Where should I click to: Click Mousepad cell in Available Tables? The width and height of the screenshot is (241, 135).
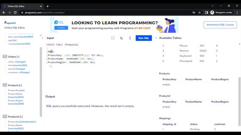click(186, 61)
